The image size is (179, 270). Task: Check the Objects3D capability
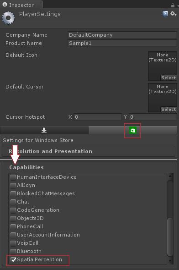point(13,218)
